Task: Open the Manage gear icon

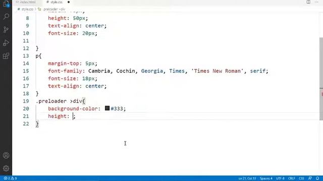Action: tap(6, 168)
